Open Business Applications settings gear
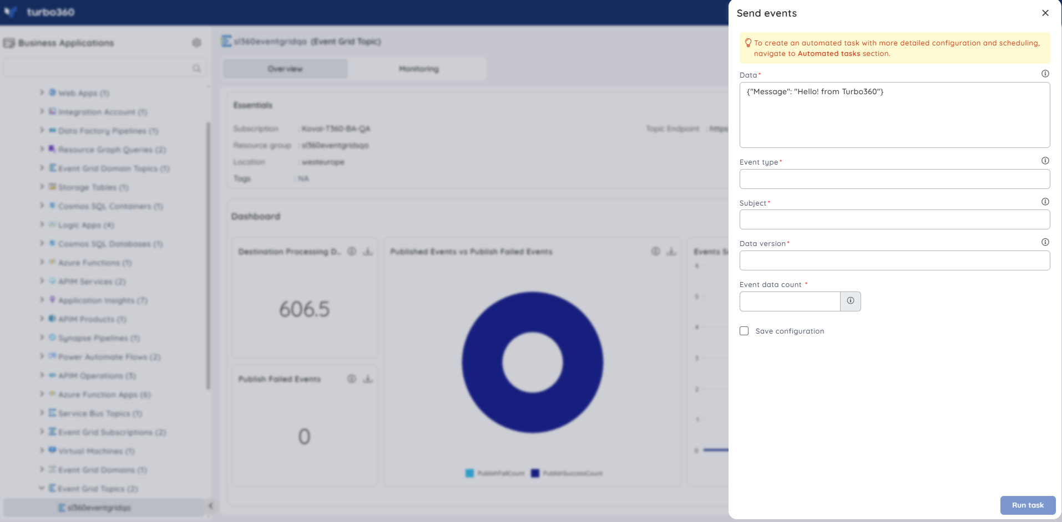The image size is (1062, 522). (x=196, y=43)
